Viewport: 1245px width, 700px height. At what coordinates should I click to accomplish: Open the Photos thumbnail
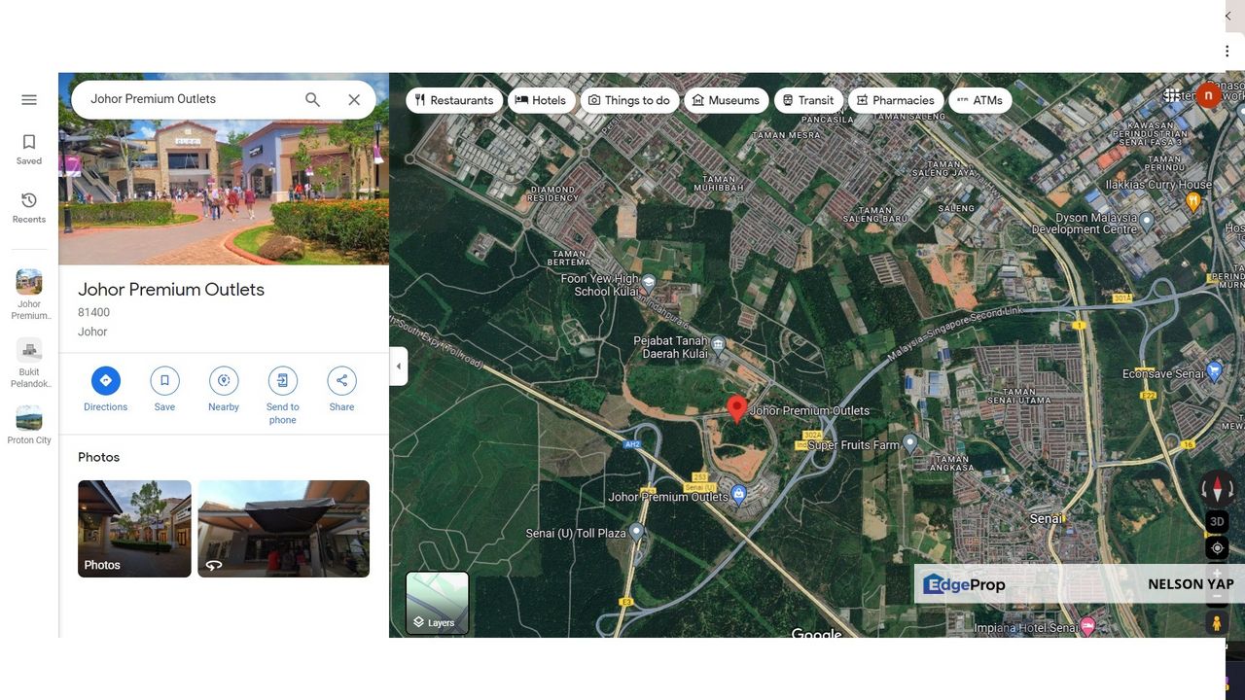click(134, 529)
